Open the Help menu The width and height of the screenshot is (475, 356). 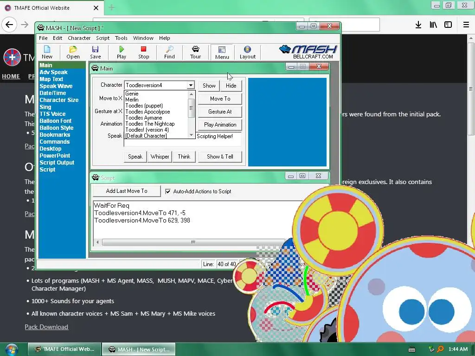165,38
